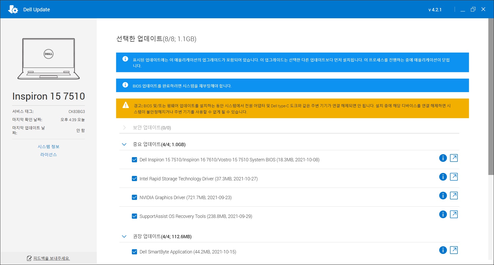This screenshot has width=494, height=265.
Task: Open external link for Dell SmartByte Application
Action: [454, 250]
